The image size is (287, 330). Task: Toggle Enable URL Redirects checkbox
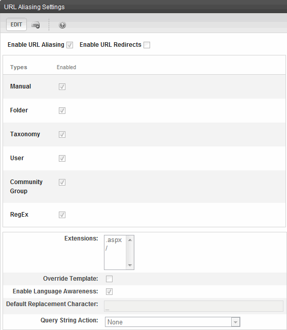click(147, 45)
